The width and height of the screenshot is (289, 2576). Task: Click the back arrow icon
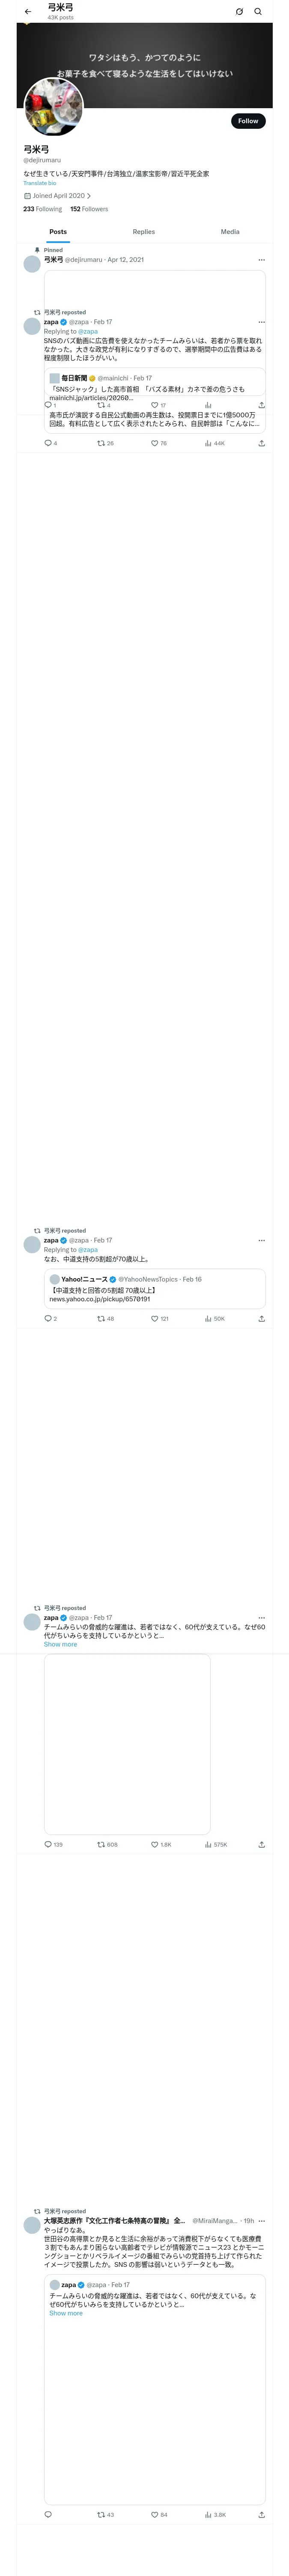tap(28, 12)
